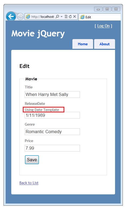Maximize the browser window

click(x=107, y=9)
